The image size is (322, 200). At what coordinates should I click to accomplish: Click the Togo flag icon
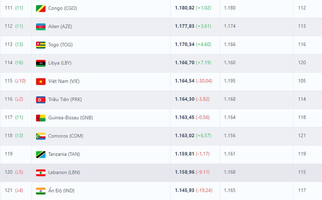coord(40,45)
